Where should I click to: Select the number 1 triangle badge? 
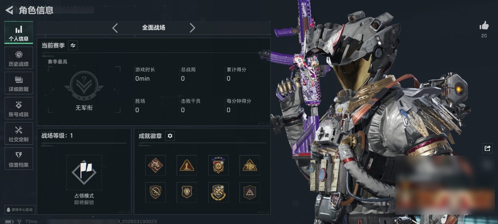click(x=187, y=165)
